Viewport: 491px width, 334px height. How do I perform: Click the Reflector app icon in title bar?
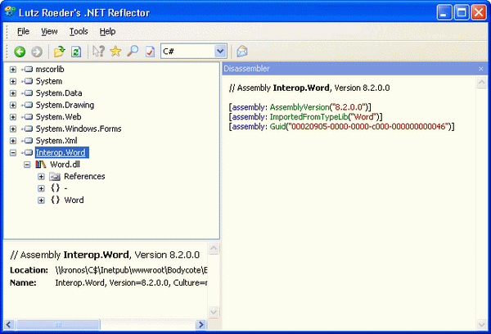(x=10, y=12)
